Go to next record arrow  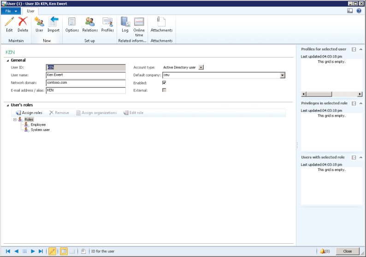pyautogui.click(x=33, y=251)
